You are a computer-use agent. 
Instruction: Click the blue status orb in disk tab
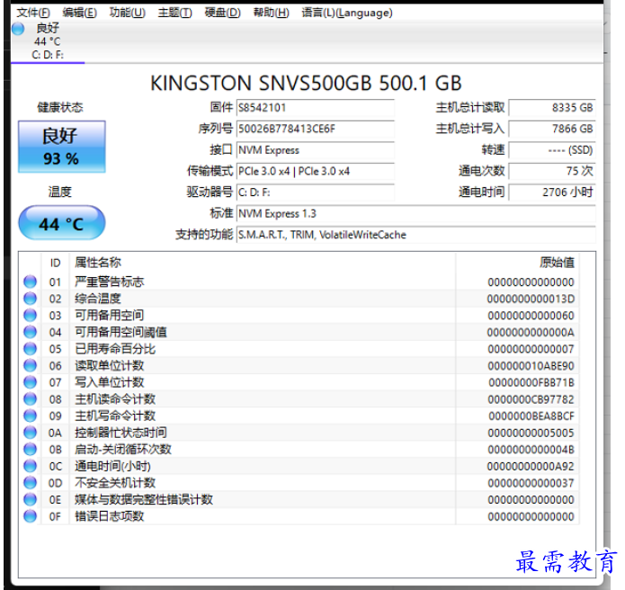click(18, 28)
